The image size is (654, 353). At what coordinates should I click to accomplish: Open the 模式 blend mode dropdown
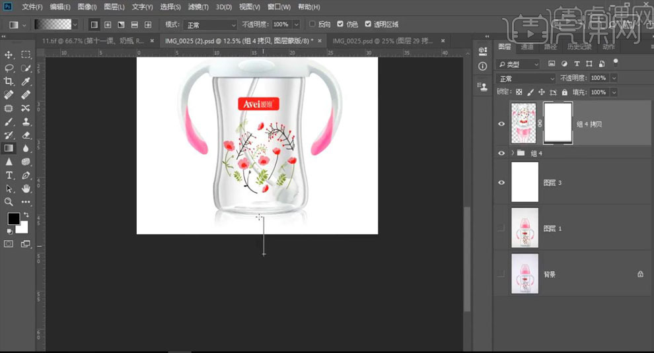pyautogui.click(x=210, y=25)
